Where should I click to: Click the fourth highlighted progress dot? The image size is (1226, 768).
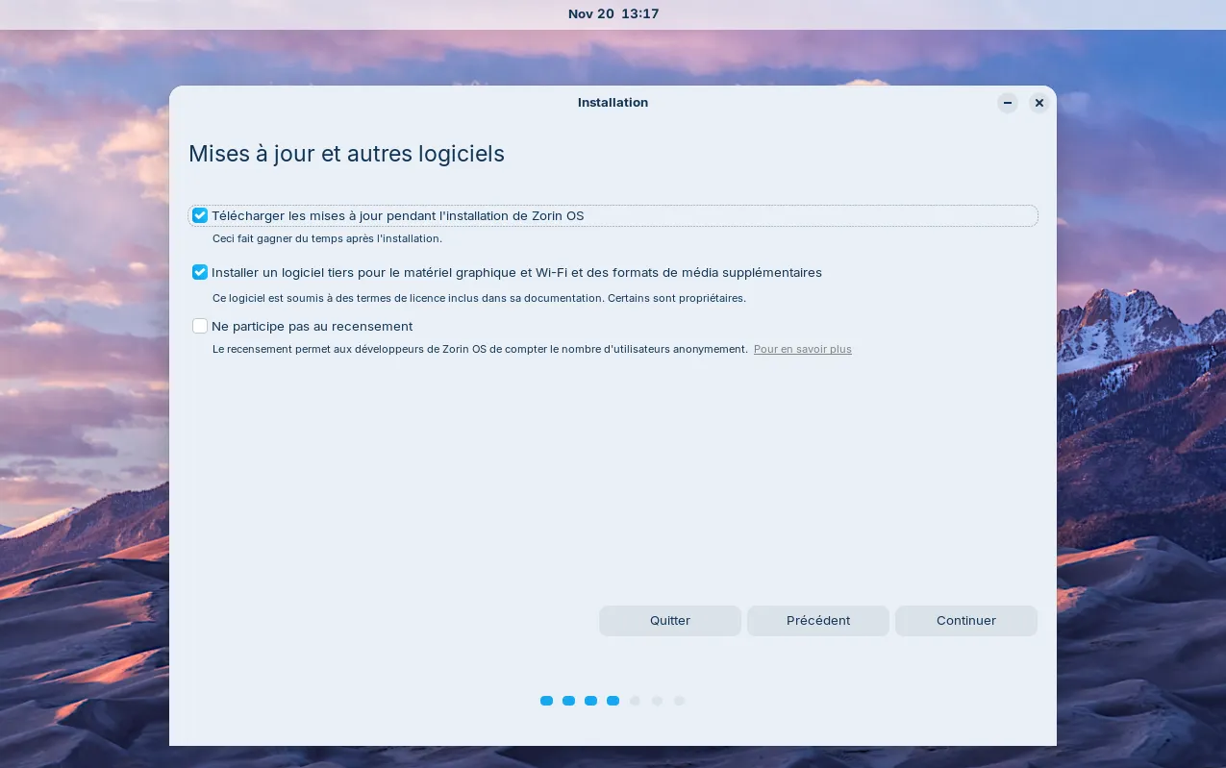tap(613, 701)
